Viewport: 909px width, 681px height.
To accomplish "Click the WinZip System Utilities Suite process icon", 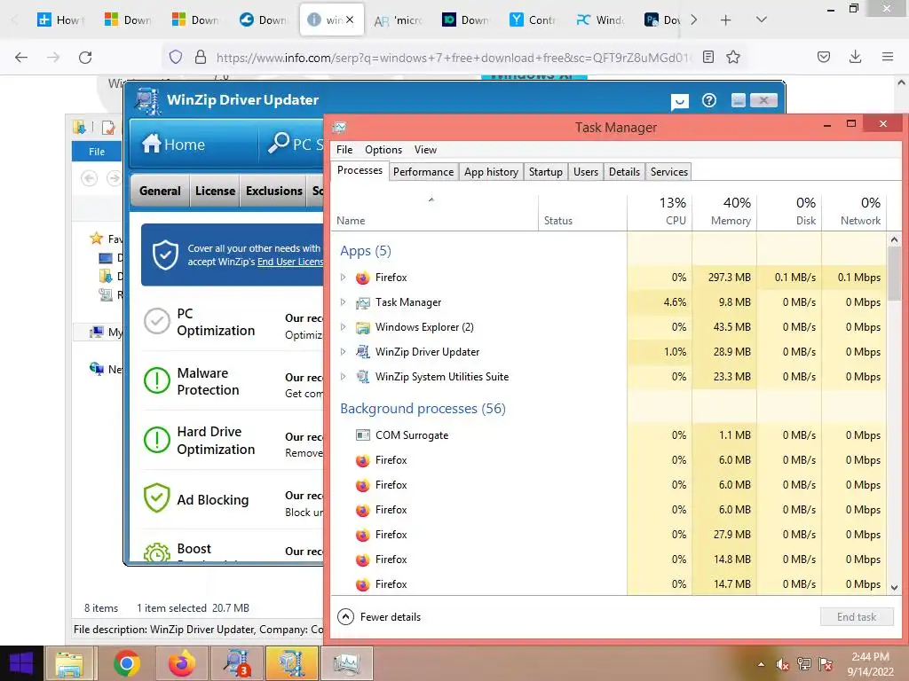I will 363,376.
